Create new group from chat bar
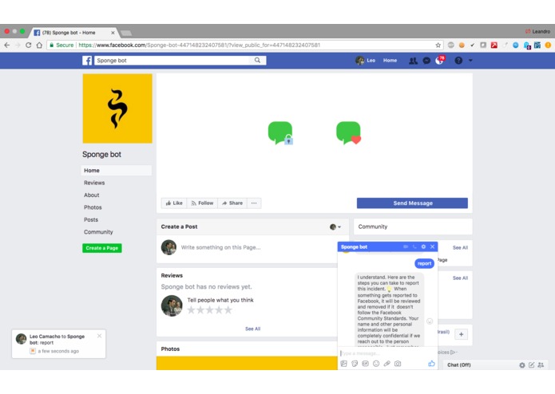Viewport: 555px width, 394px height. [541, 365]
